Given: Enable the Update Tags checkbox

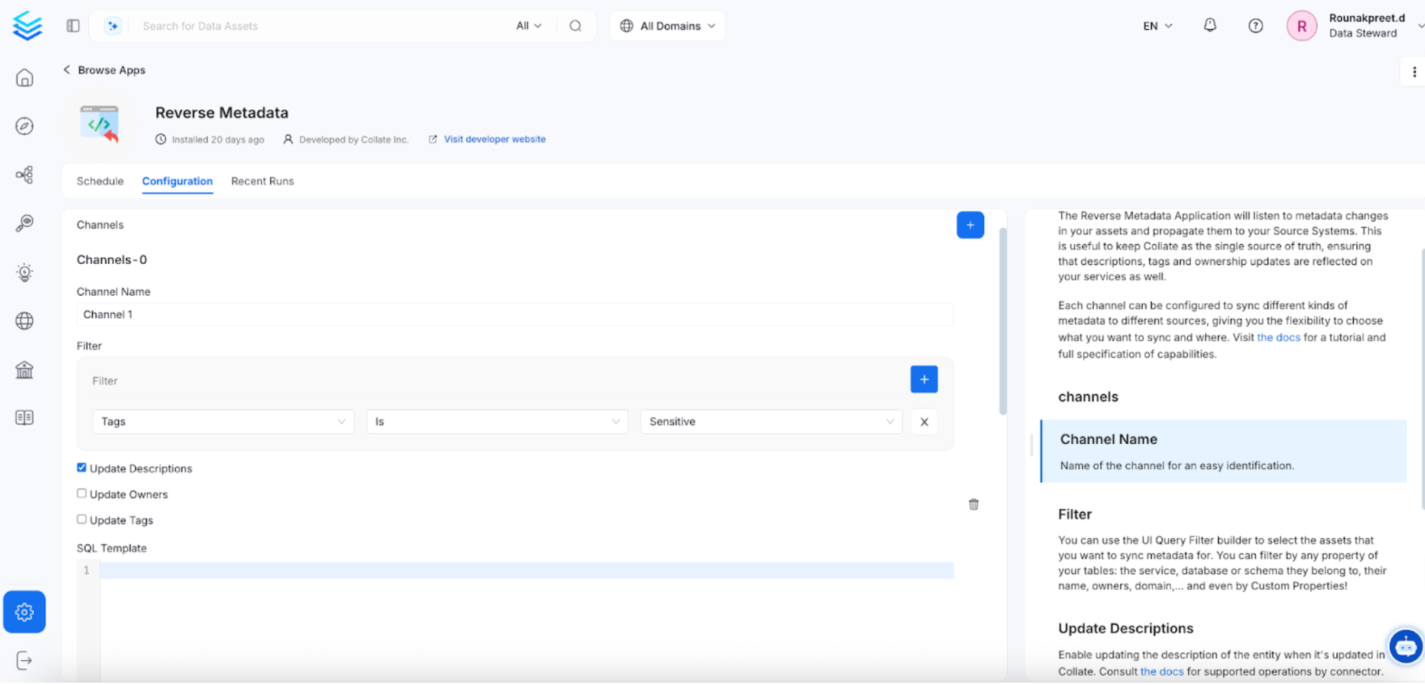Looking at the screenshot, I should click(x=82, y=520).
